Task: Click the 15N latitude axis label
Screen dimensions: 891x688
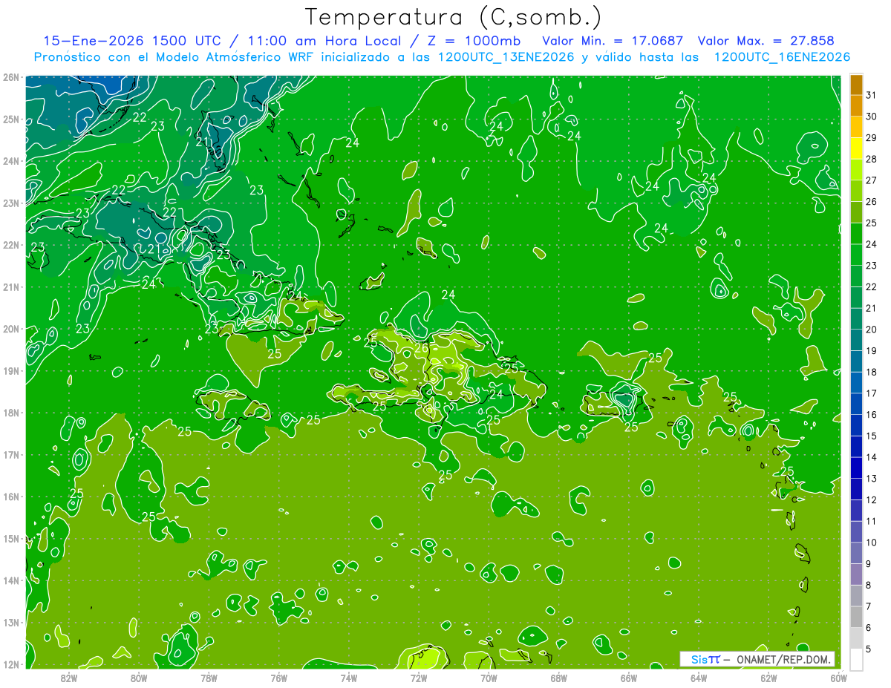Action: 11,539
